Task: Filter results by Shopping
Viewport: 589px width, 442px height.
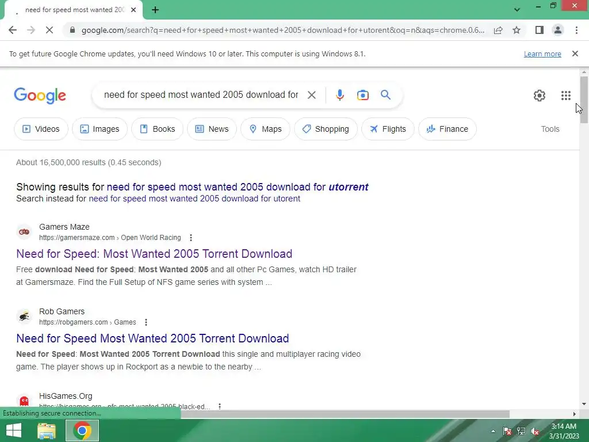Action: click(x=326, y=129)
